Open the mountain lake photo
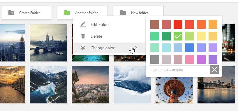Viewport: 238px width, 111px height. pos(48,85)
